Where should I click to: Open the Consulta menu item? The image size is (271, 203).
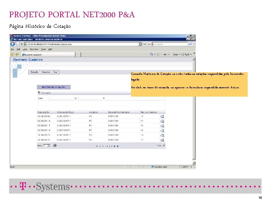click(x=46, y=72)
